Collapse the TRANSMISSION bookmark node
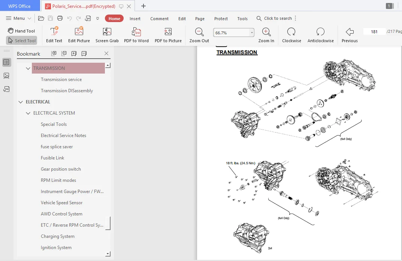The image size is (402, 261). 28,68
